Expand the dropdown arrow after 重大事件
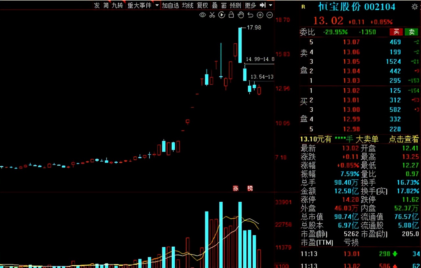 coord(157,5)
